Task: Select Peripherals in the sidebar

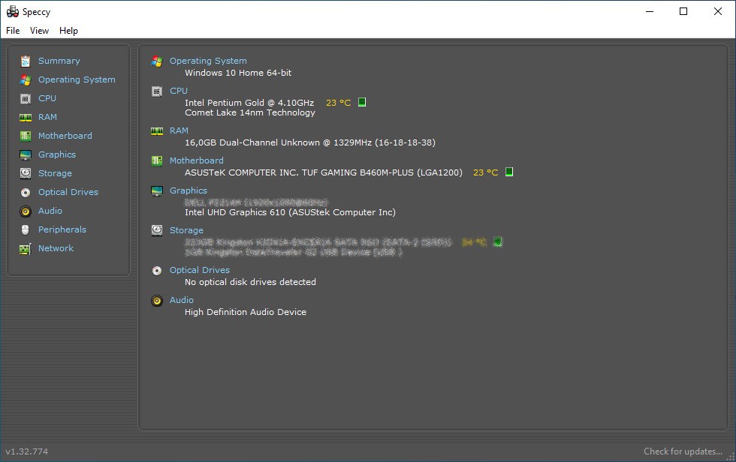Action: pyautogui.click(x=62, y=229)
